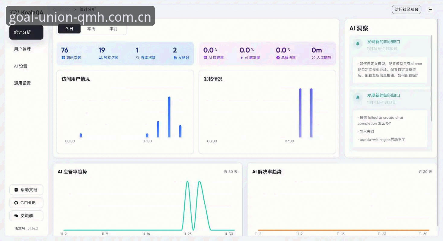Click the AI 解决率趋势 heading
443x241 pixels.
(267, 171)
